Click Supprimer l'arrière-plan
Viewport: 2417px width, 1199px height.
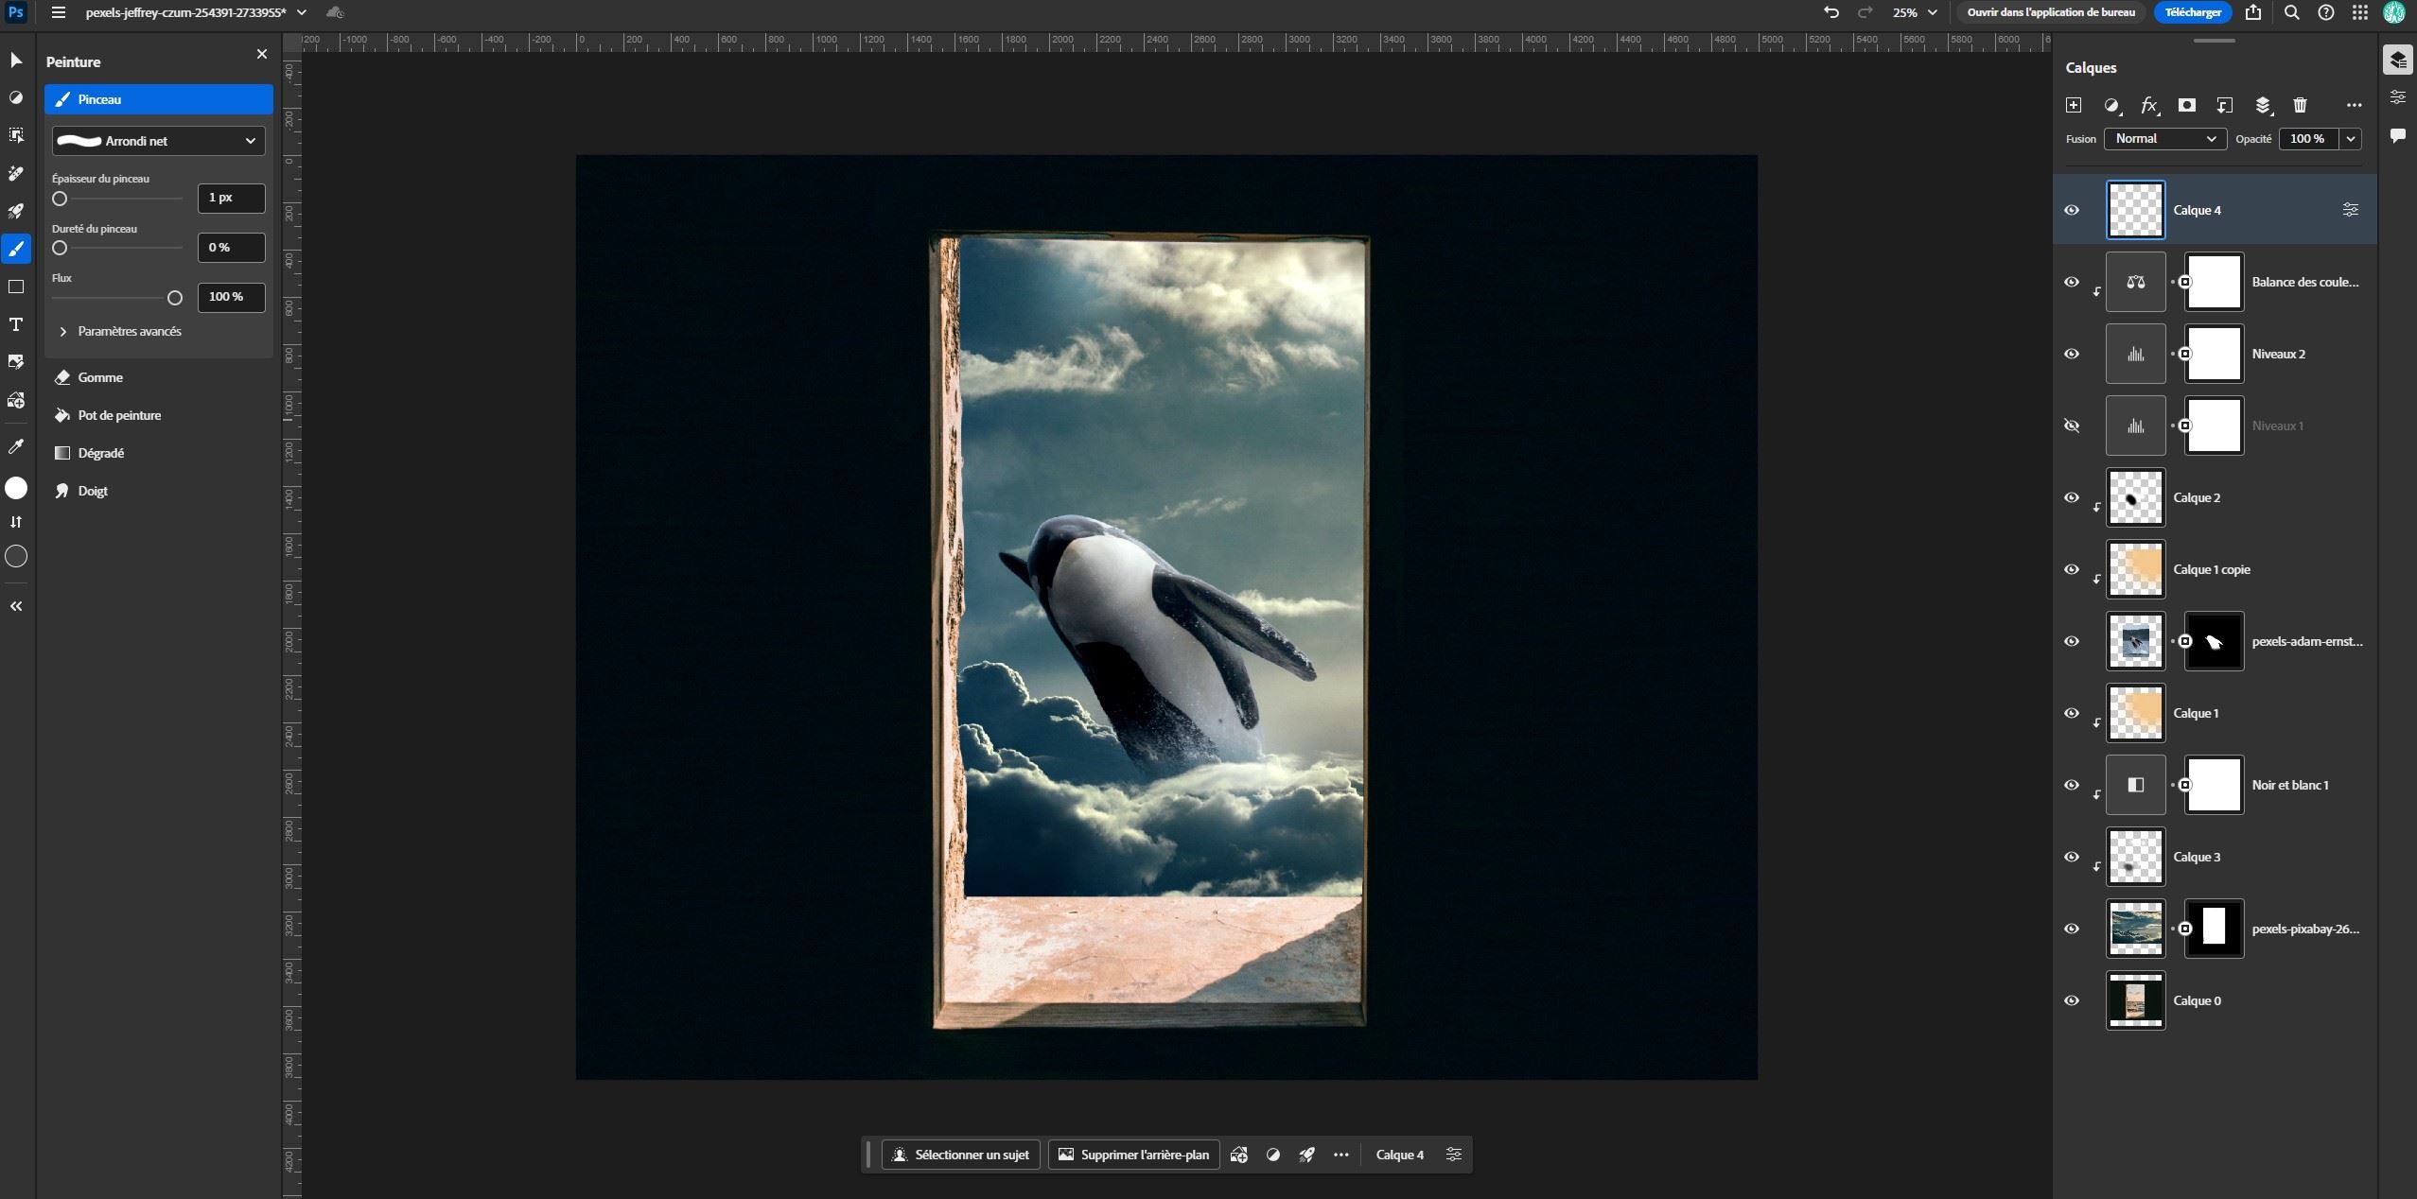click(x=1133, y=1155)
